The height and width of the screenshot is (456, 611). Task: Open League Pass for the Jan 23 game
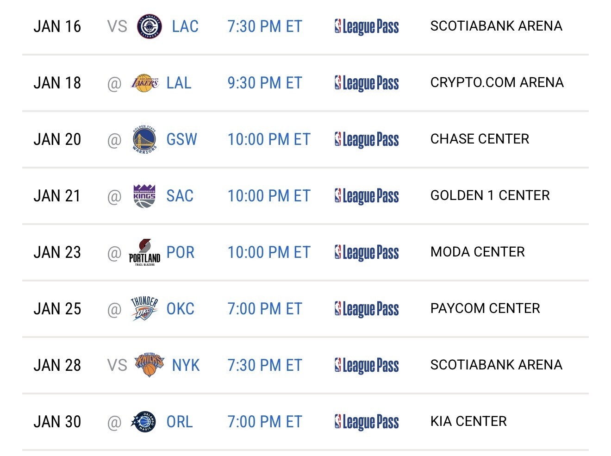[x=366, y=253]
